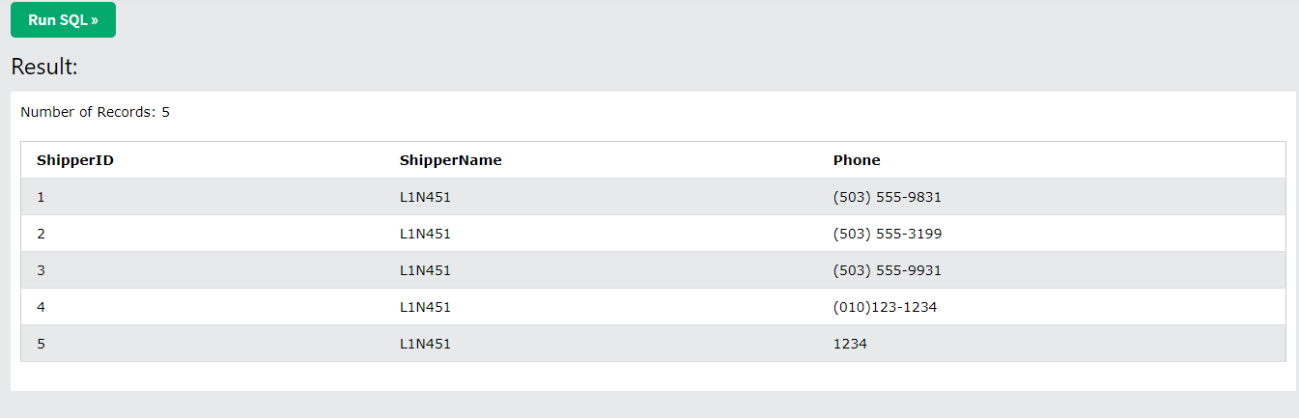Click the ShipperID column header

(75, 160)
